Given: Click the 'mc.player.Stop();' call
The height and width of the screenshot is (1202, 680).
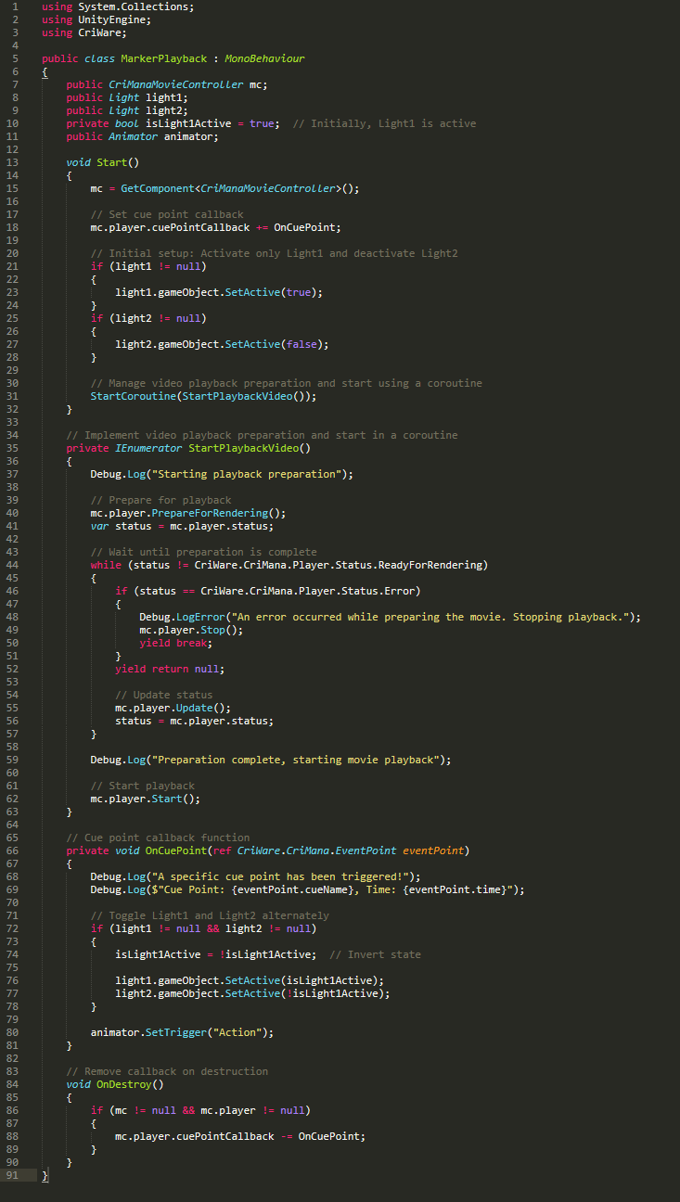Looking at the screenshot, I should coord(191,630).
